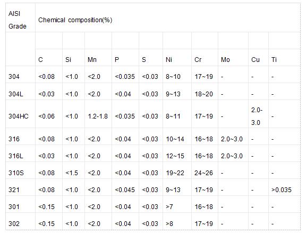Click the Ti column header

tap(274, 59)
